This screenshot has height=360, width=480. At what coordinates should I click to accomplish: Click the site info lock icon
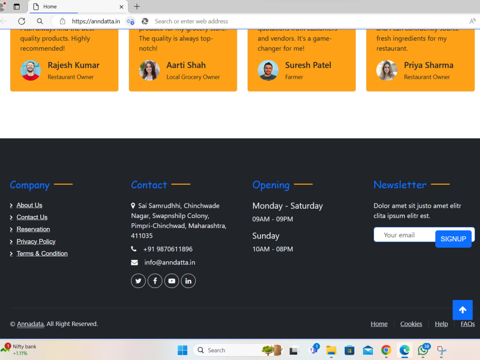(x=62, y=21)
